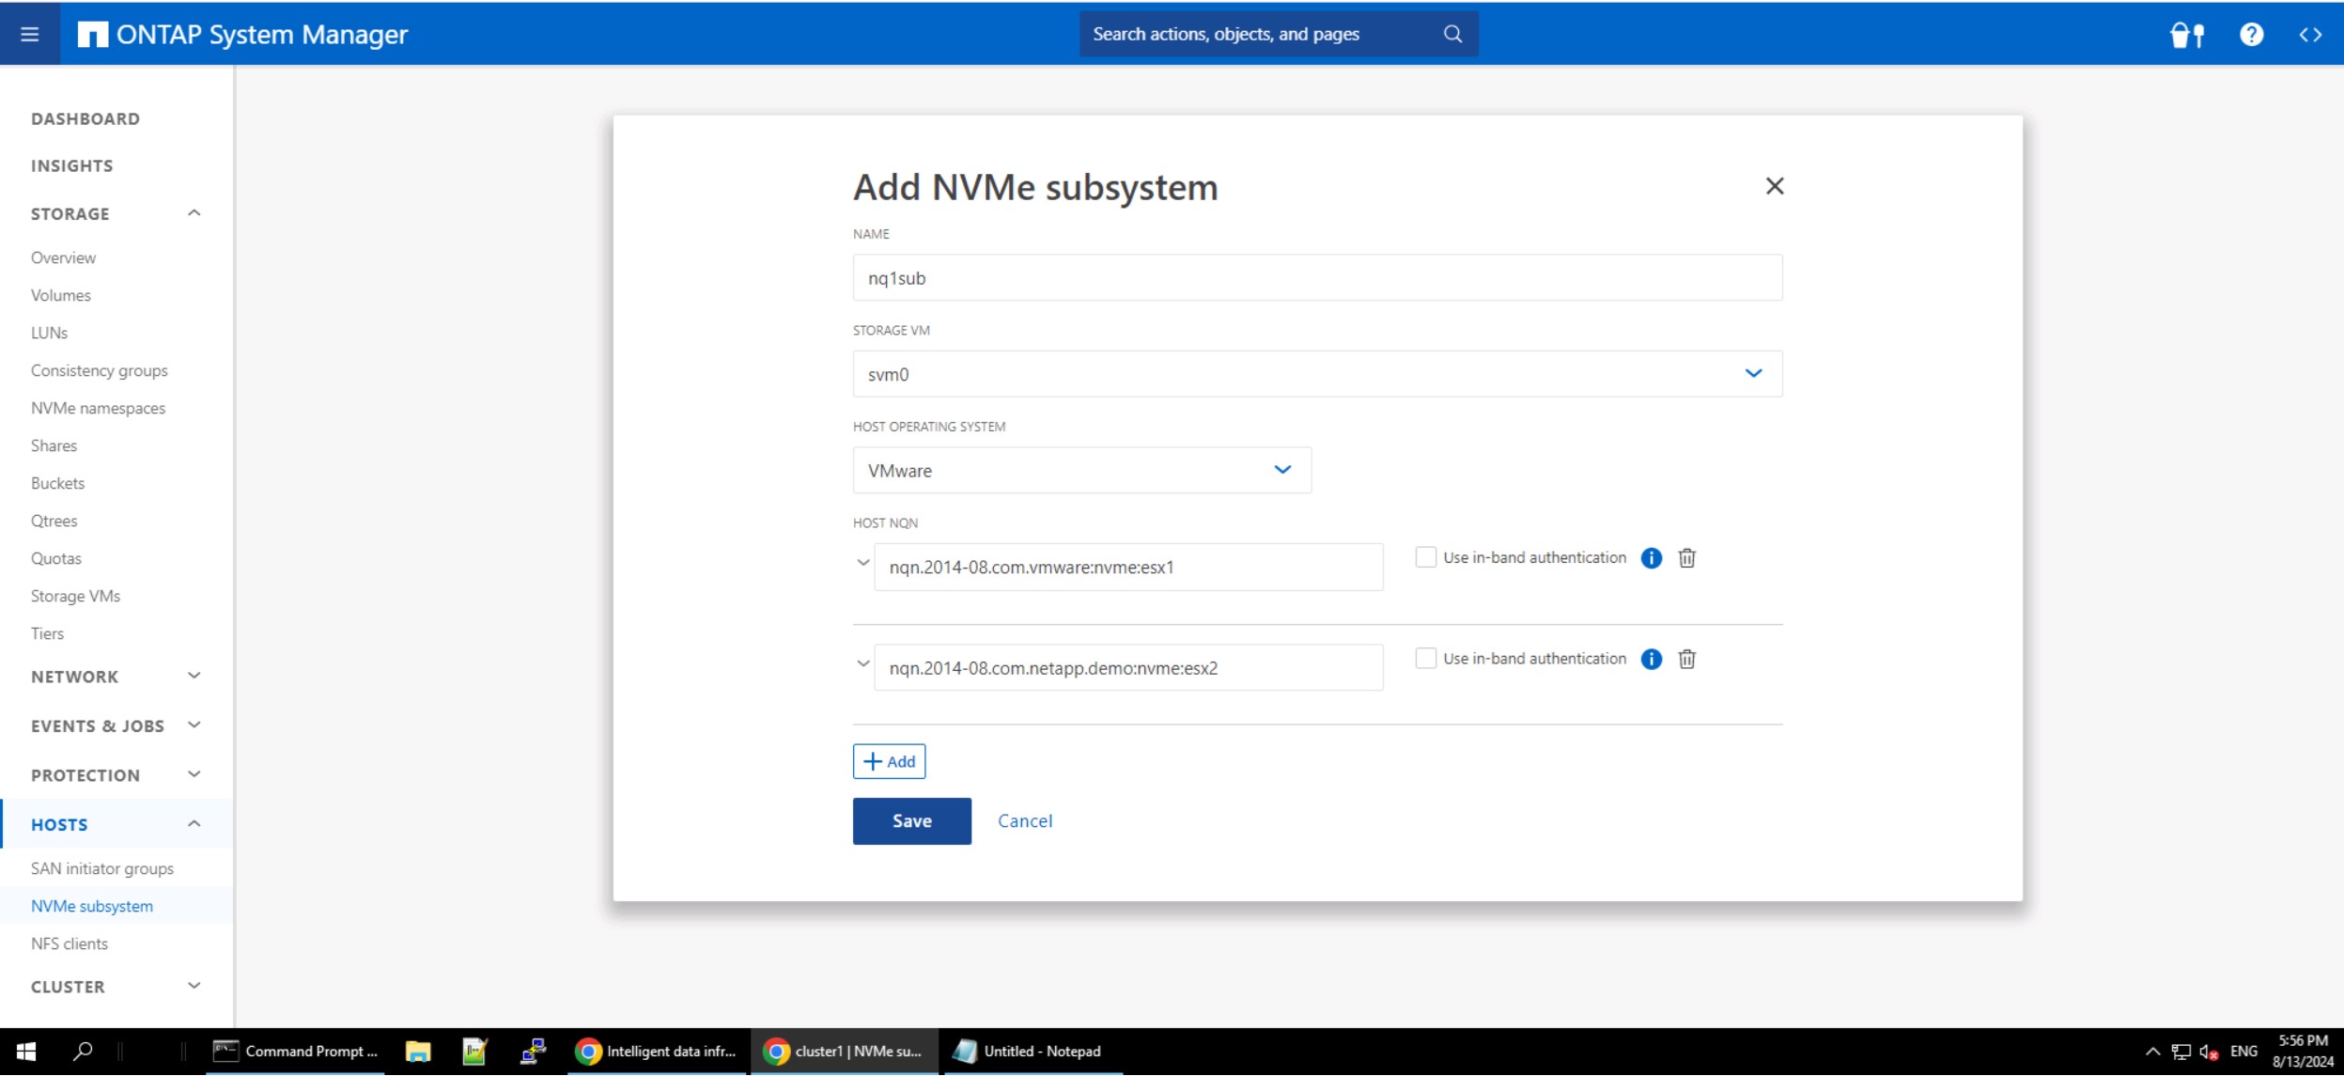This screenshot has width=2344, height=1076.
Task: Open the hamburger navigation menu icon
Action: coord(29,35)
